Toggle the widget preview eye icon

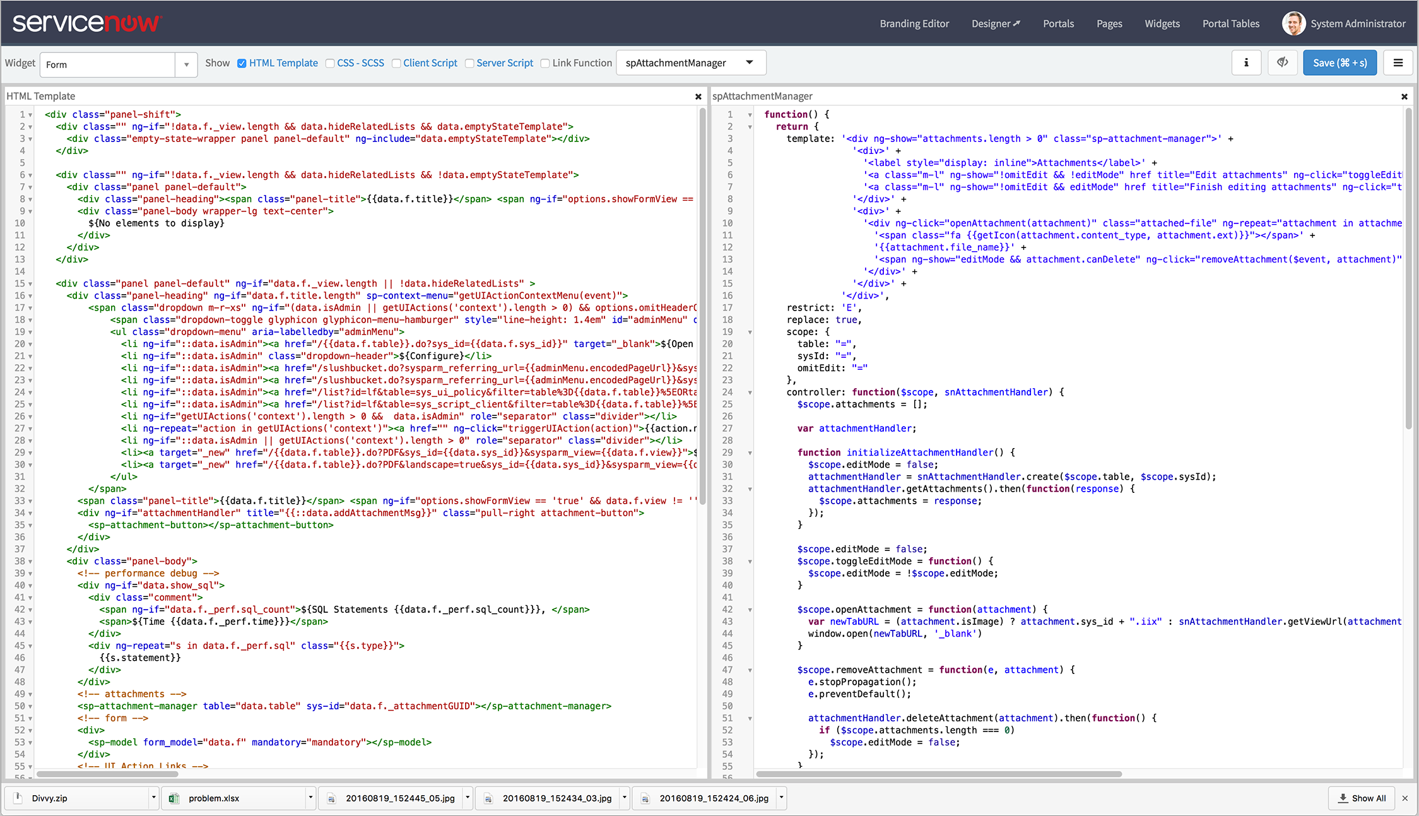[x=1283, y=62]
